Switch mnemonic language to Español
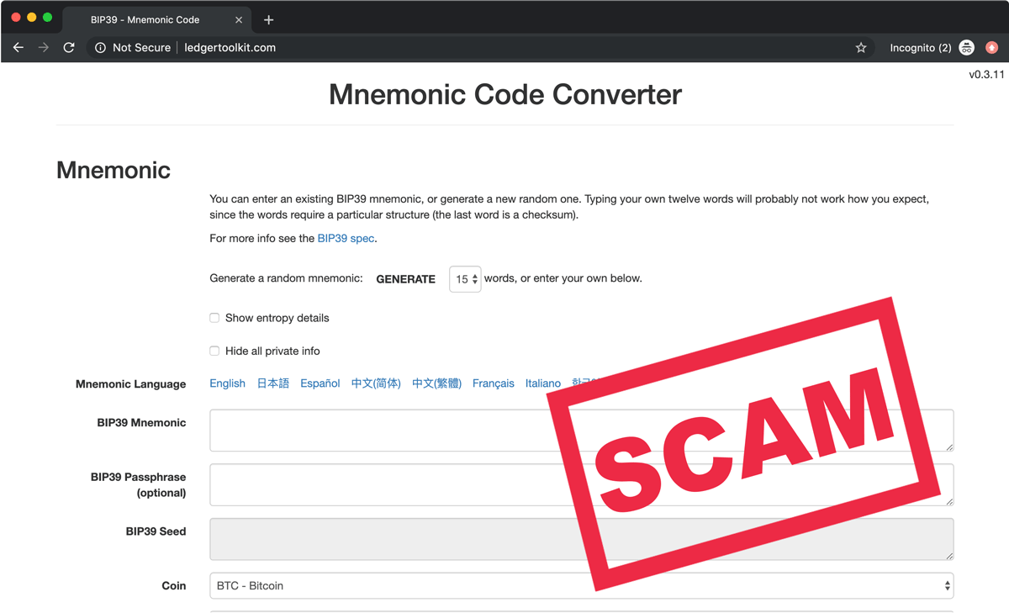Viewport: 1009px width, 613px height. [x=320, y=383]
